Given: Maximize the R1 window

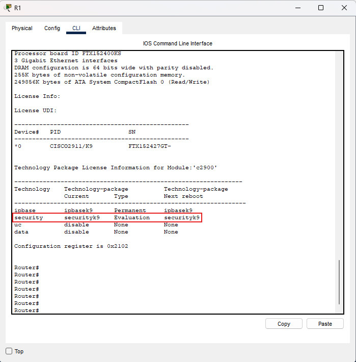Looking at the screenshot, I should tap(320, 8).
